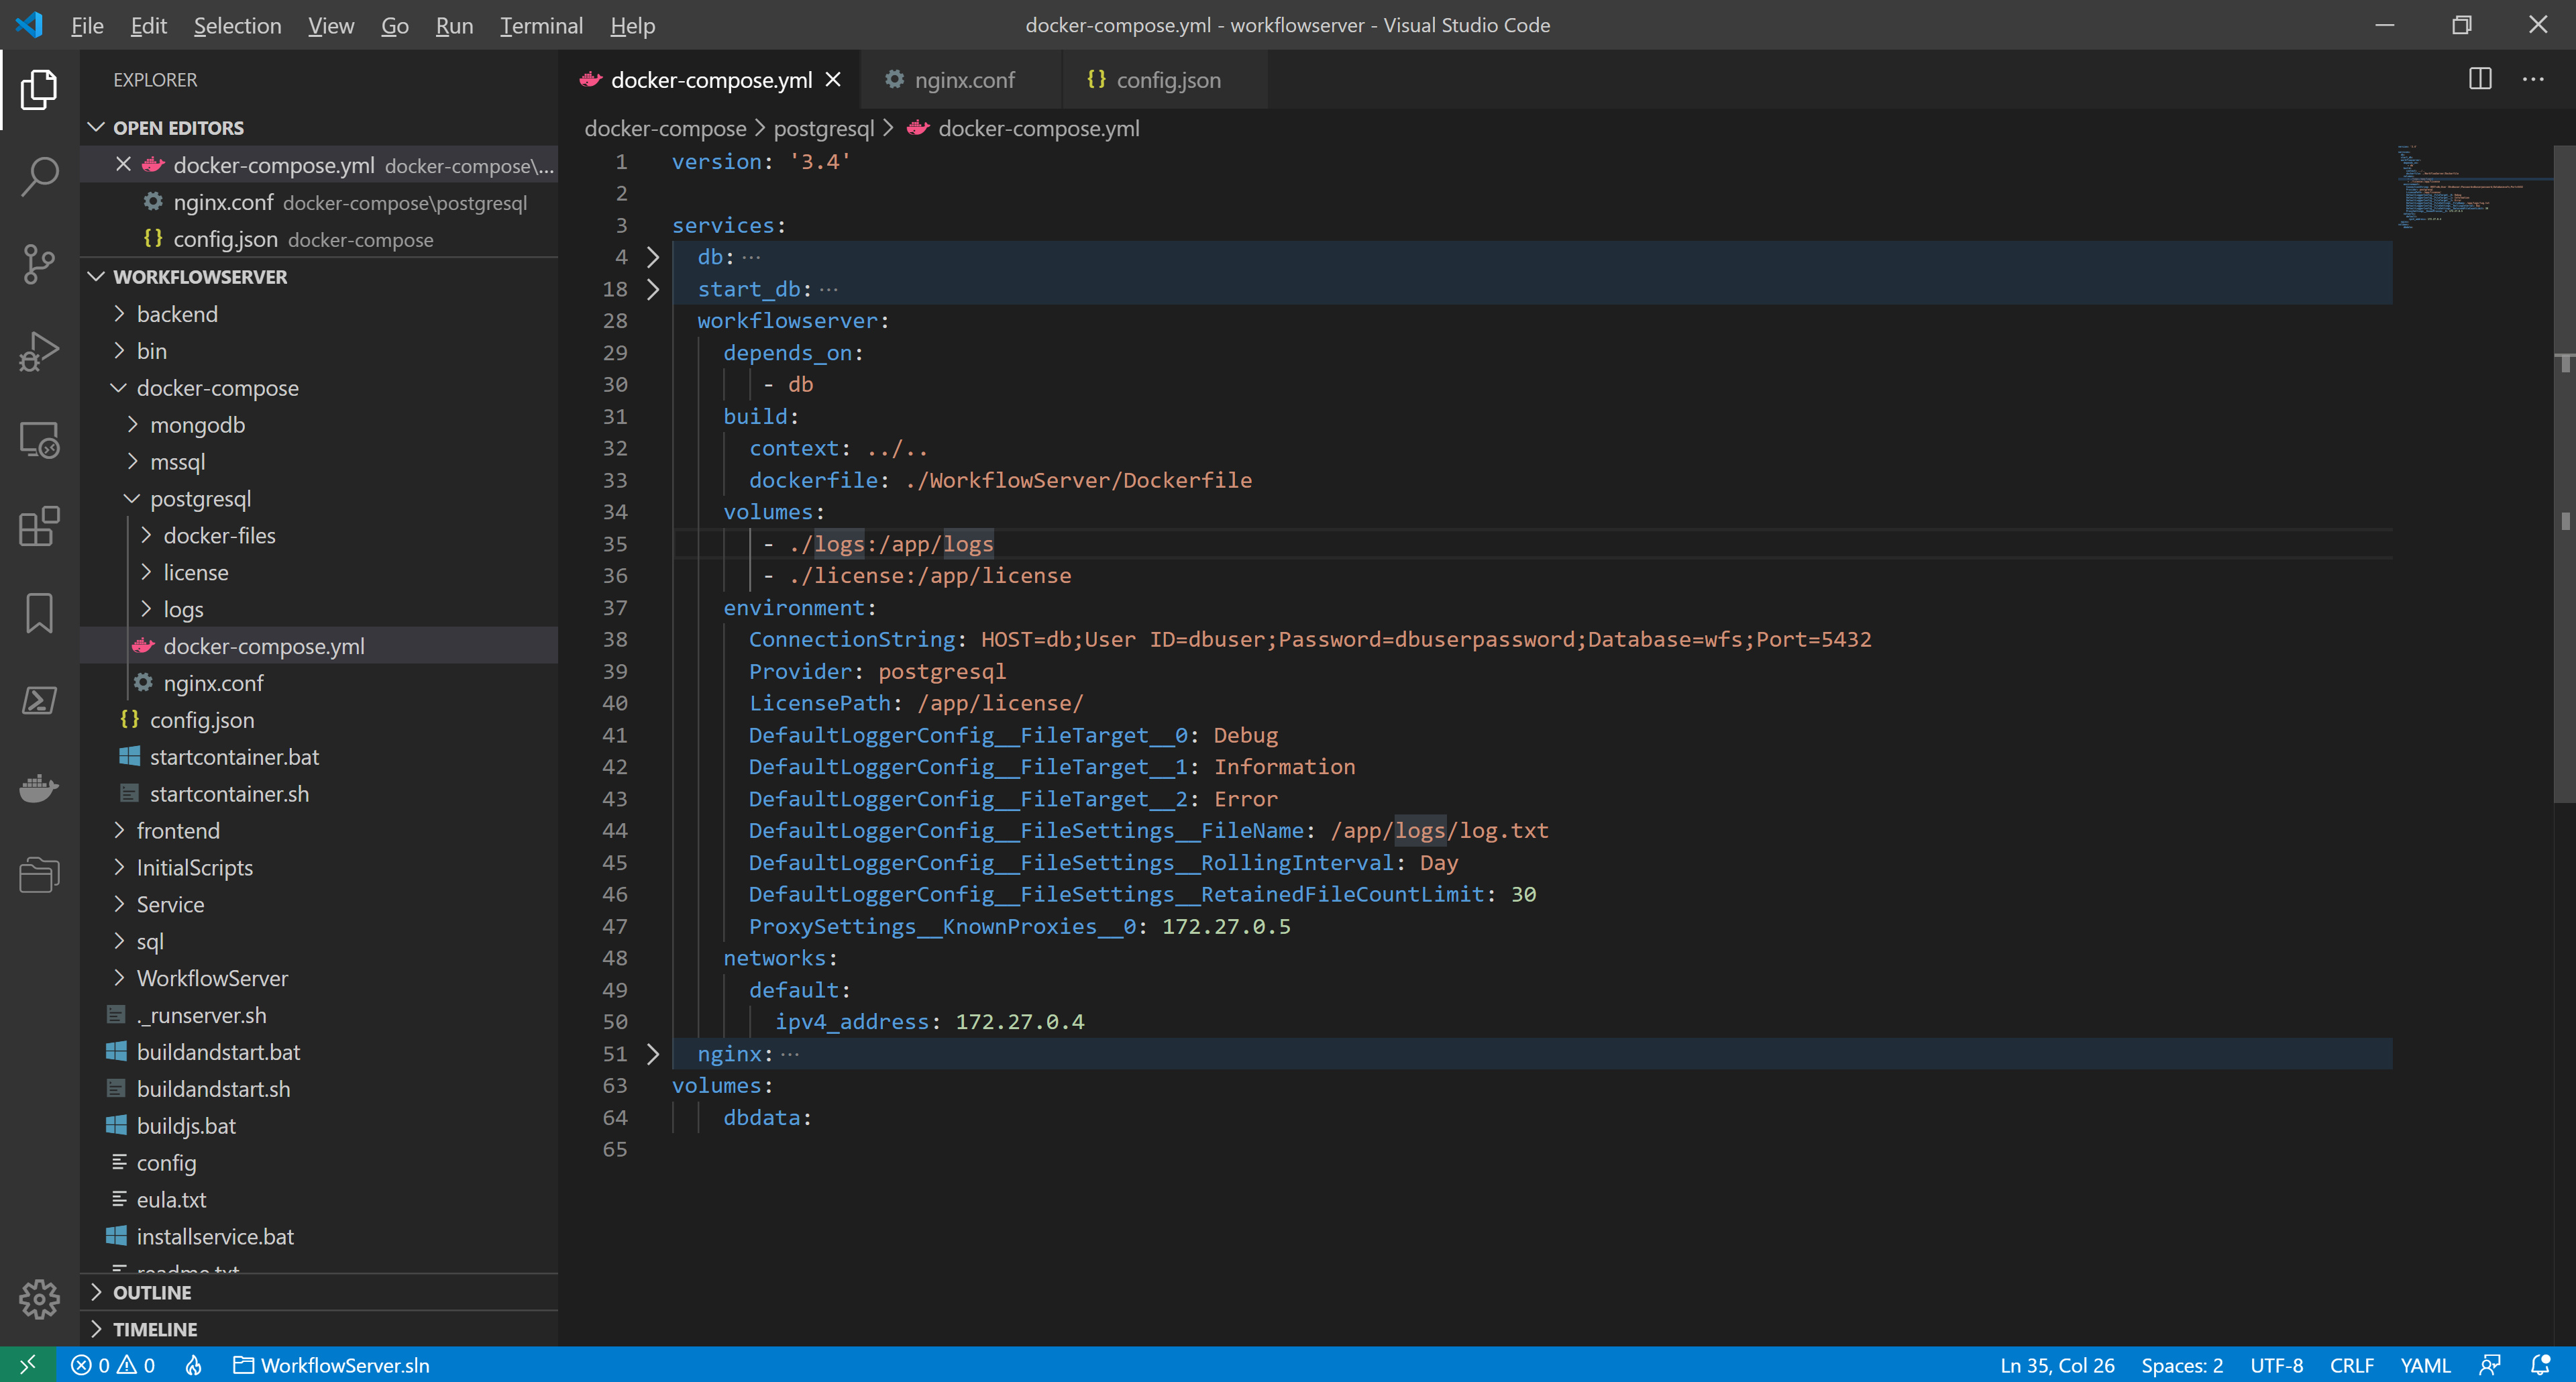Click the Split Editor Right icon
2576x1382 pixels.
point(2480,79)
